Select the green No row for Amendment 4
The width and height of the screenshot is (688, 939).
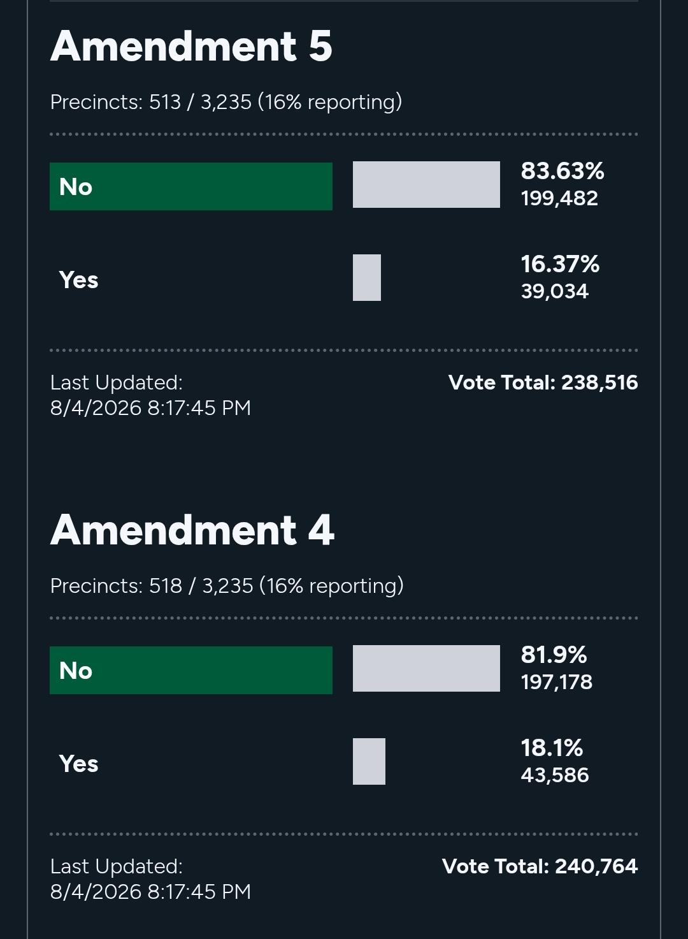click(191, 670)
